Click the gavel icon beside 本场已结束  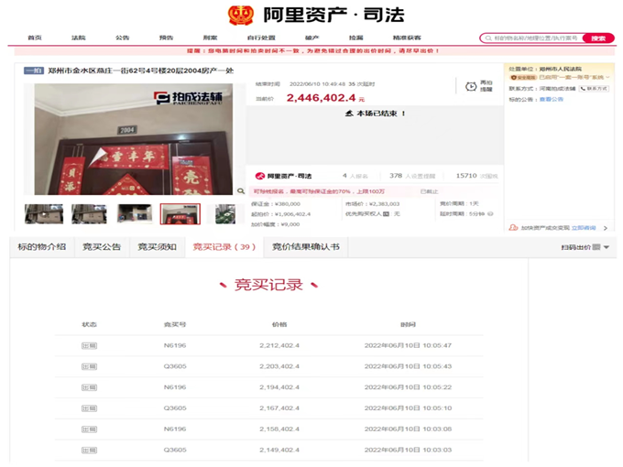pos(348,114)
